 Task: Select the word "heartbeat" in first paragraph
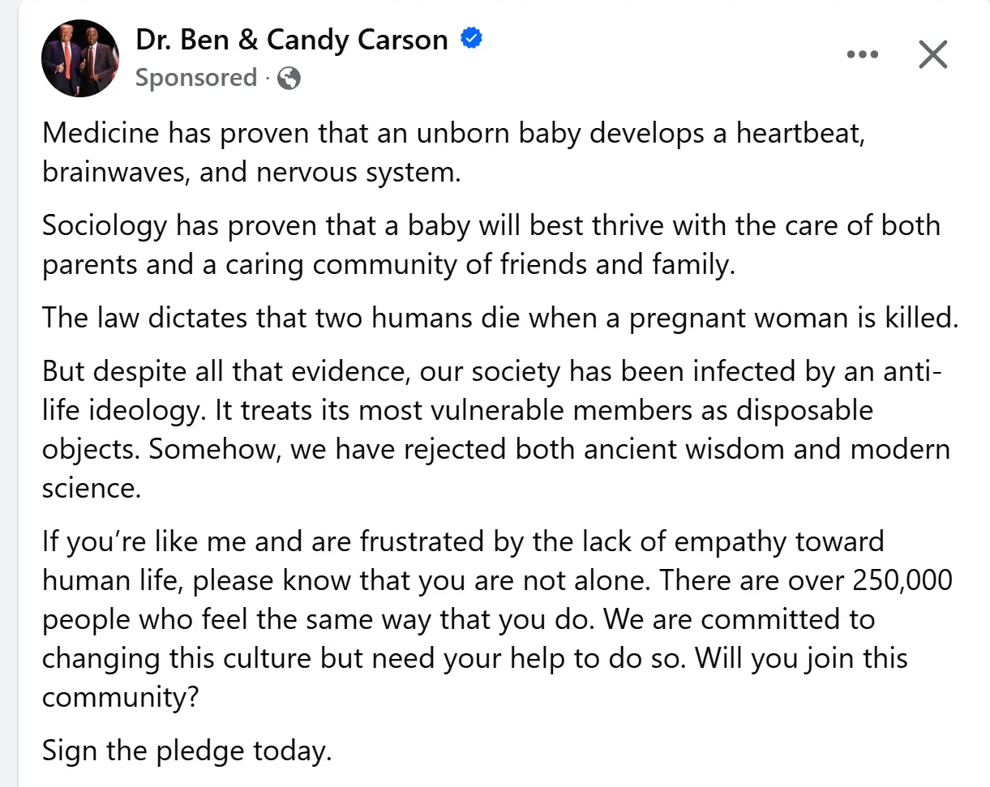(801, 133)
